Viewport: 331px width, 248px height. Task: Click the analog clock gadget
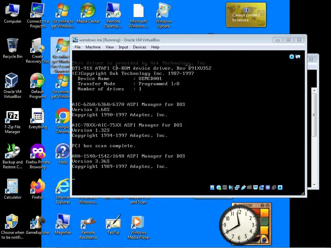pyautogui.click(x=239, y=225)
